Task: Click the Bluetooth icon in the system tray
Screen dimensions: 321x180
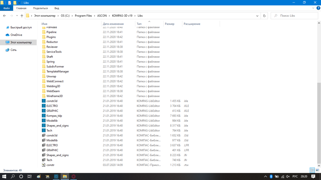Action: pos(271,177)
